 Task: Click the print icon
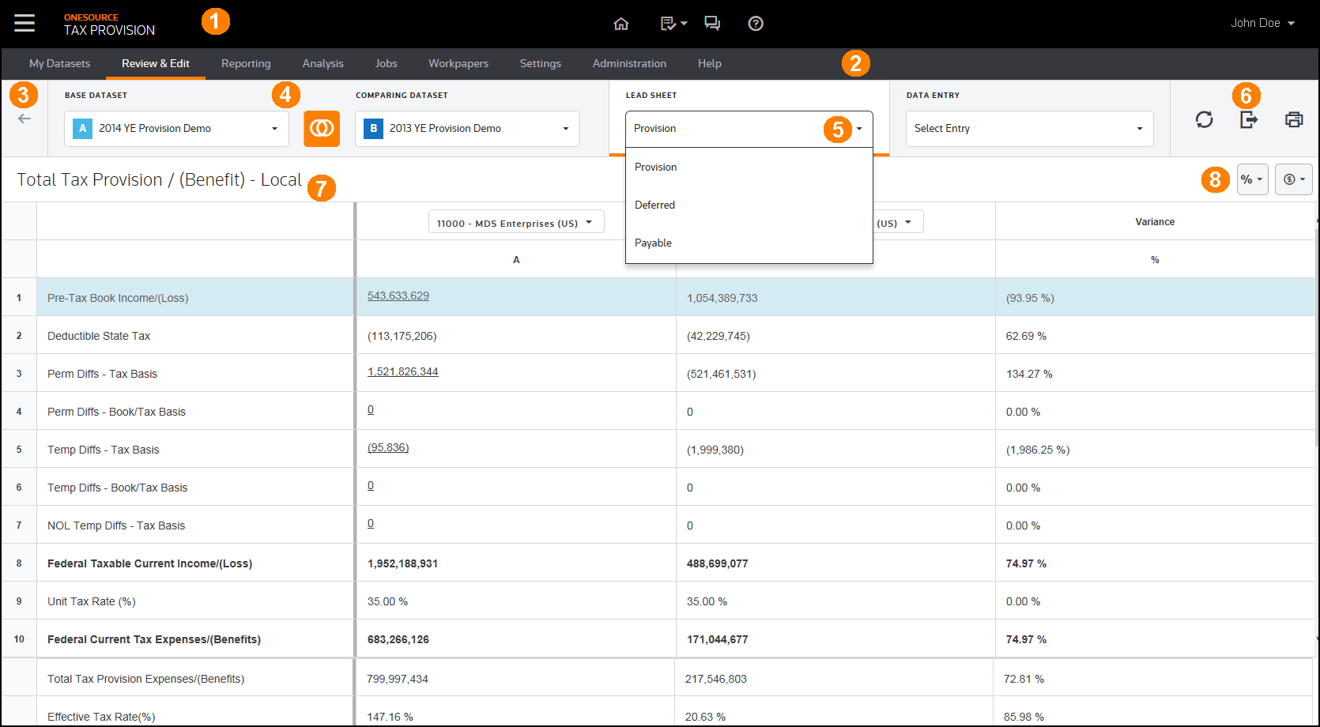(1294, 119)
